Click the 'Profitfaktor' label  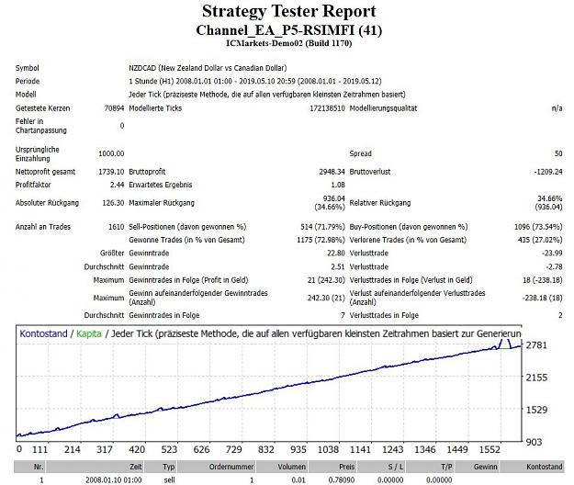[x=33, y=185]
